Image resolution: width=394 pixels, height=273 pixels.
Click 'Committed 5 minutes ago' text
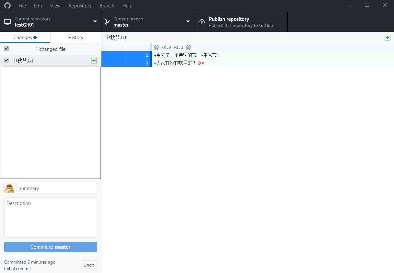pos(30,262)
